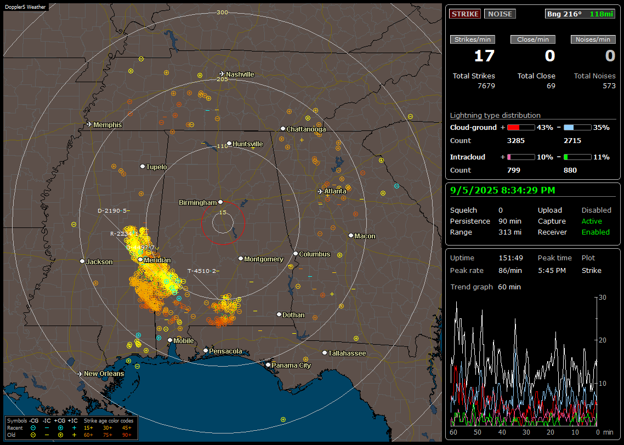Click the Mobile city marker
Screen dimensions: 624x445
170,340
